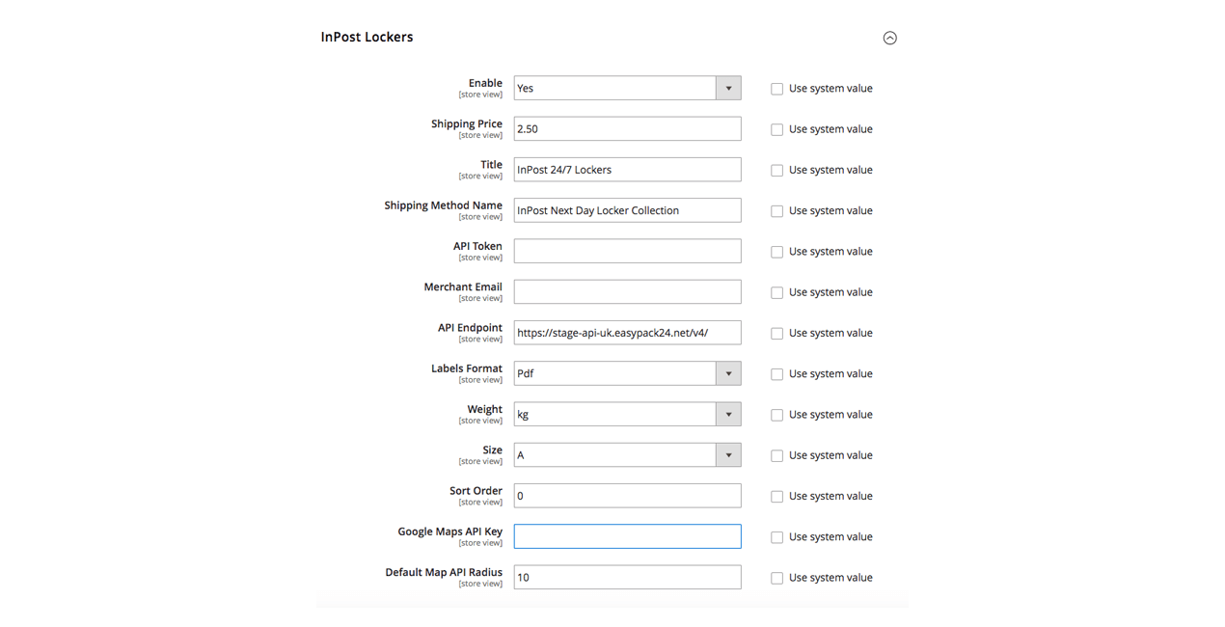Tick Use system value for API Token

pyautogui.click(x=776, y=252)
